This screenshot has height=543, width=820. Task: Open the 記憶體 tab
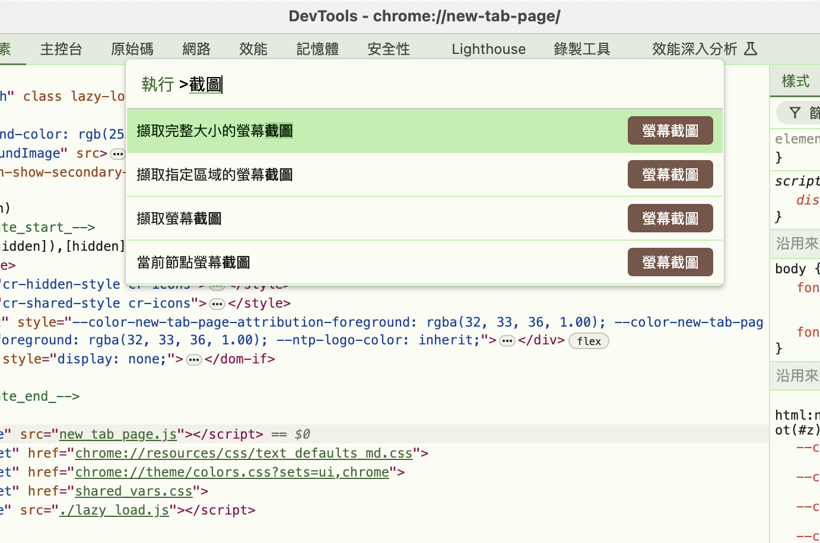tap(317, 49)
